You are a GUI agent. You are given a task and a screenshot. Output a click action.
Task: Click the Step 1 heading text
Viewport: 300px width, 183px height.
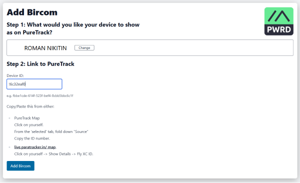[x=73, y=28]
